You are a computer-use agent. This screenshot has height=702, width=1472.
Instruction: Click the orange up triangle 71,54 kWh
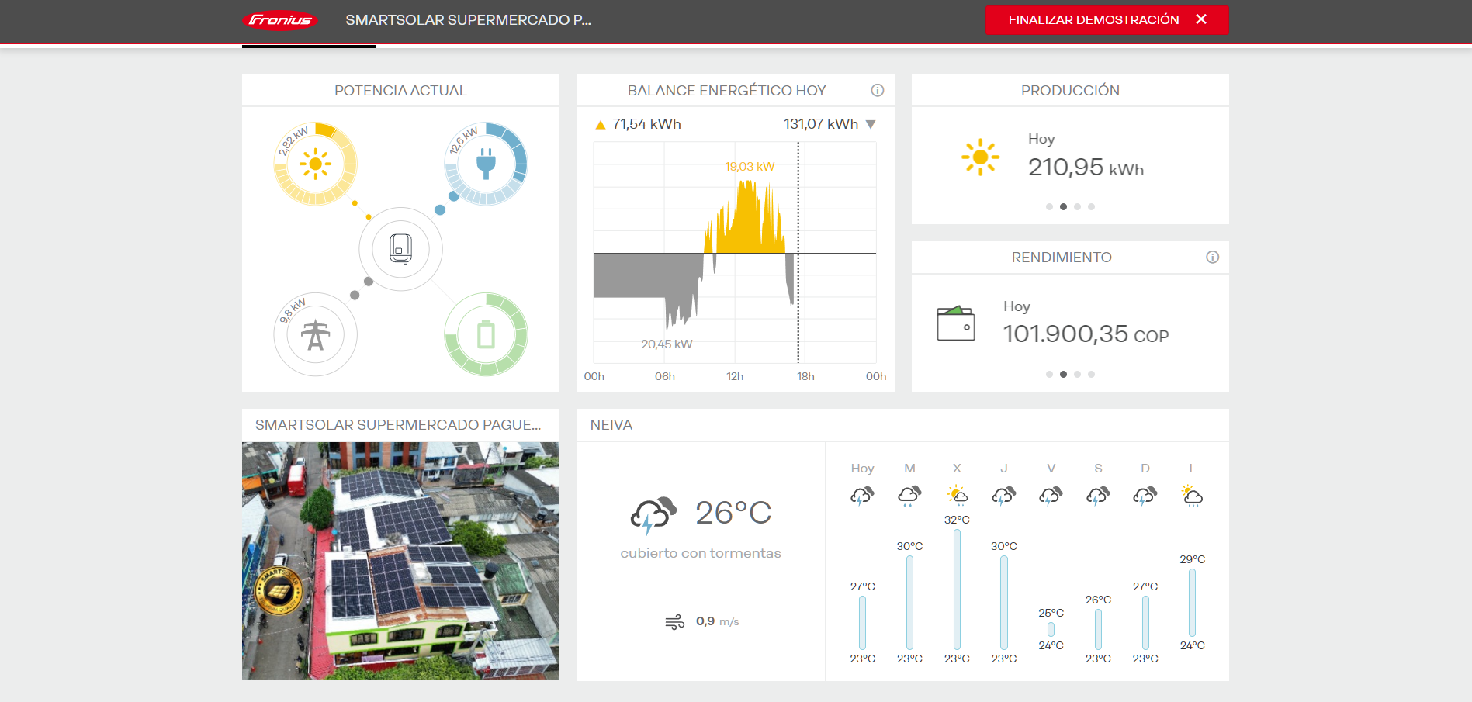pyautogui.click(x=600, y=125)
